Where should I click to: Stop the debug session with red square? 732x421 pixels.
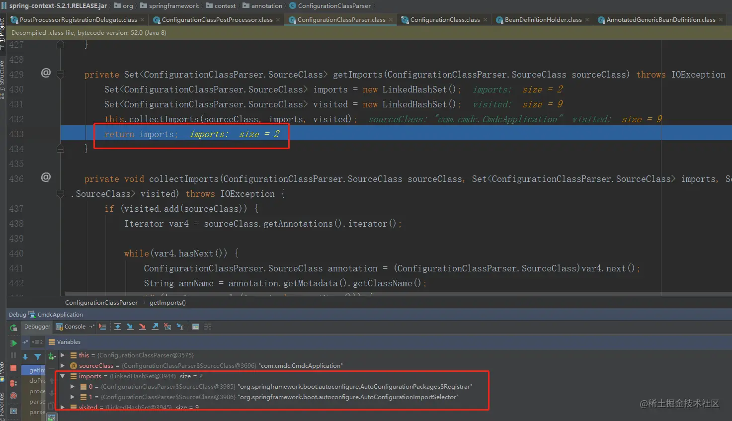tap(13, 368)
